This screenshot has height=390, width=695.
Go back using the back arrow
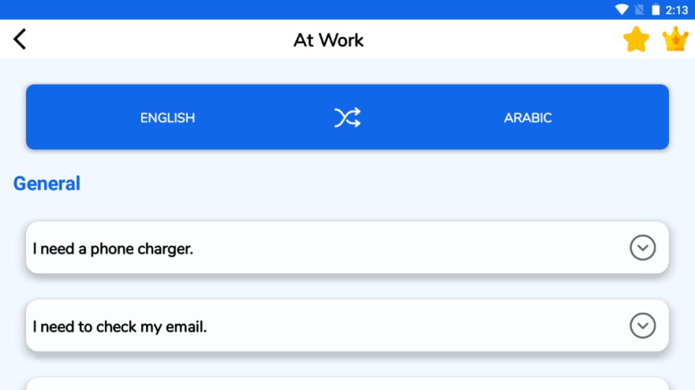(20, 40)
